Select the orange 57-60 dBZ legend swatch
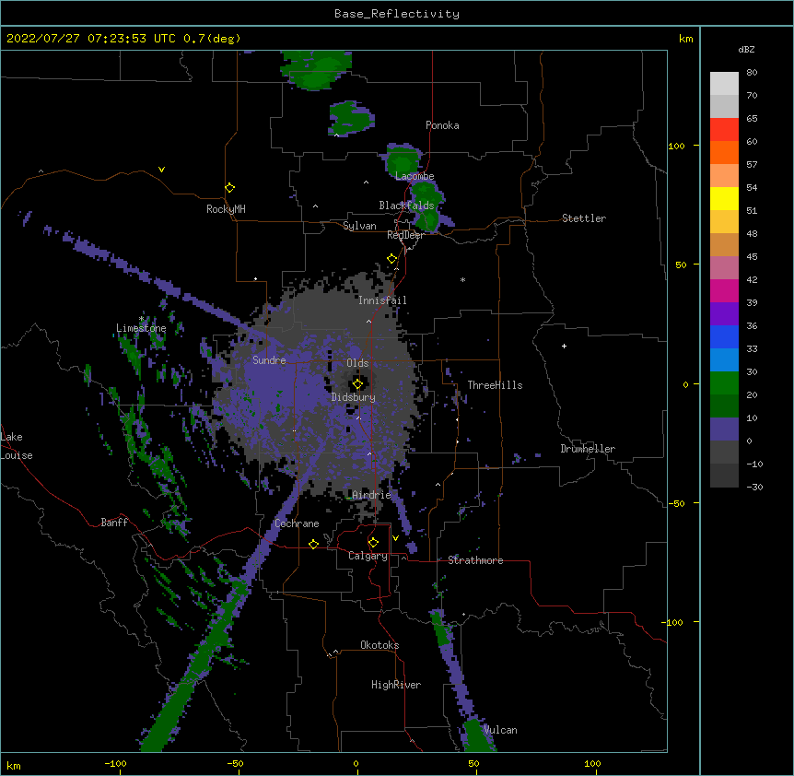This screenshot has height=776, width=794. tap(724, 152)
